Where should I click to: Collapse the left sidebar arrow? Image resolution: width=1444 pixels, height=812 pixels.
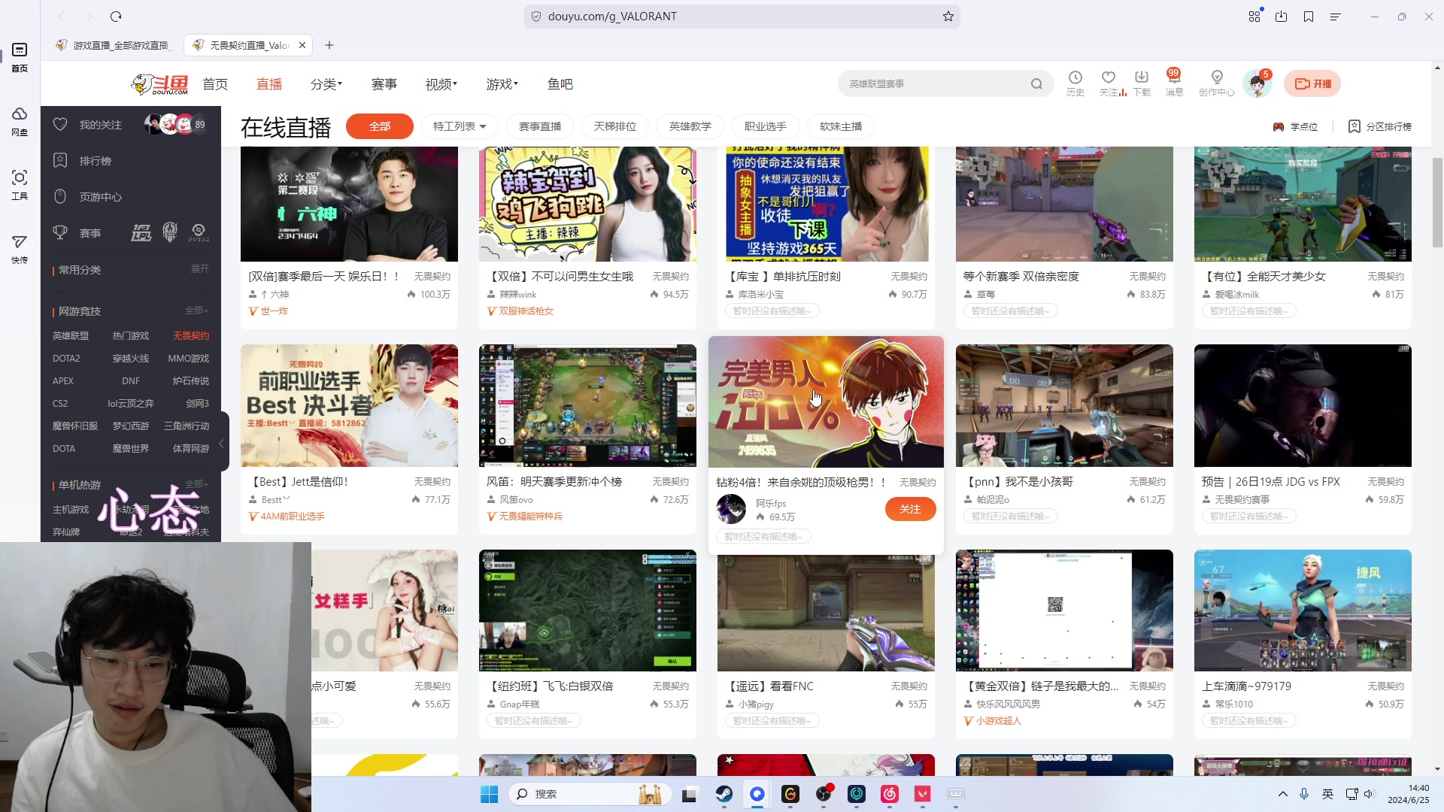point(221,444)
